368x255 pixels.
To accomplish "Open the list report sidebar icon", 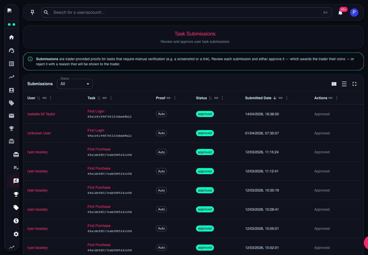I will [11, 64].
